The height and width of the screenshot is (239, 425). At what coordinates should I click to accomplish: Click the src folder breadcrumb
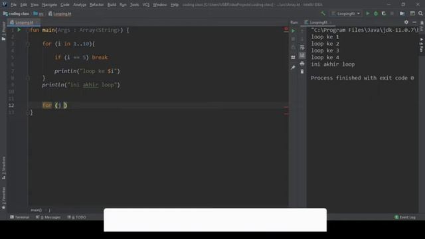[39, 13]
